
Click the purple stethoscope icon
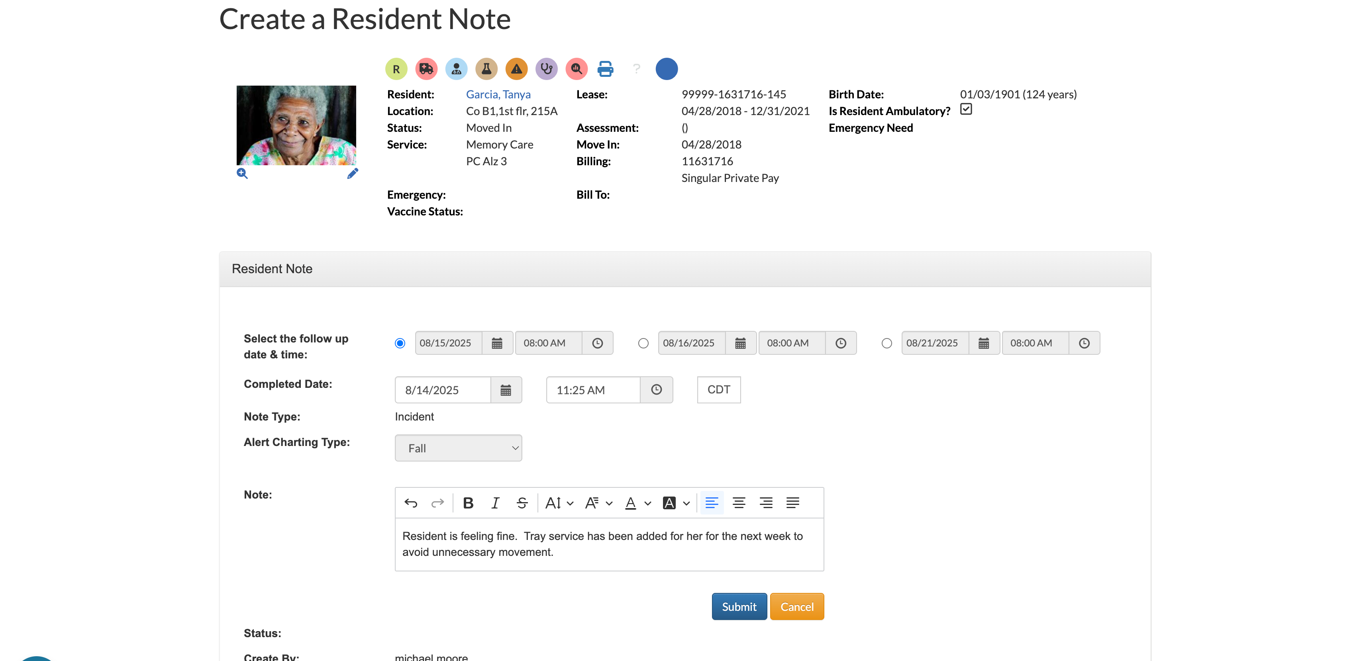(546, 69)
